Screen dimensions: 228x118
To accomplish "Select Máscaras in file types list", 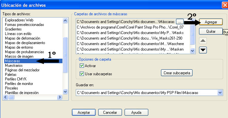I will pyautogui.click(x=33, y=61).
